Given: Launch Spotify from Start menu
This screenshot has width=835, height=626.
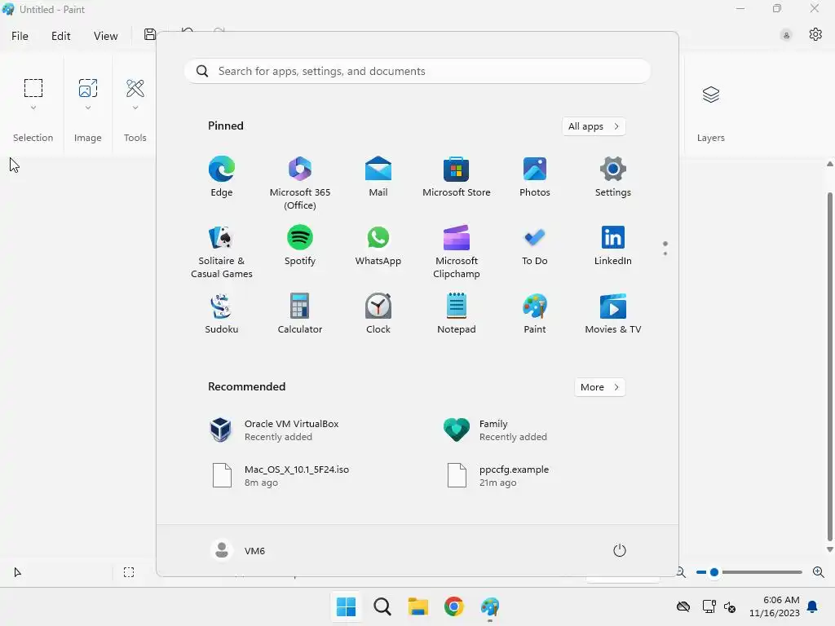Looking at the screenshot, I should [300, 245].
